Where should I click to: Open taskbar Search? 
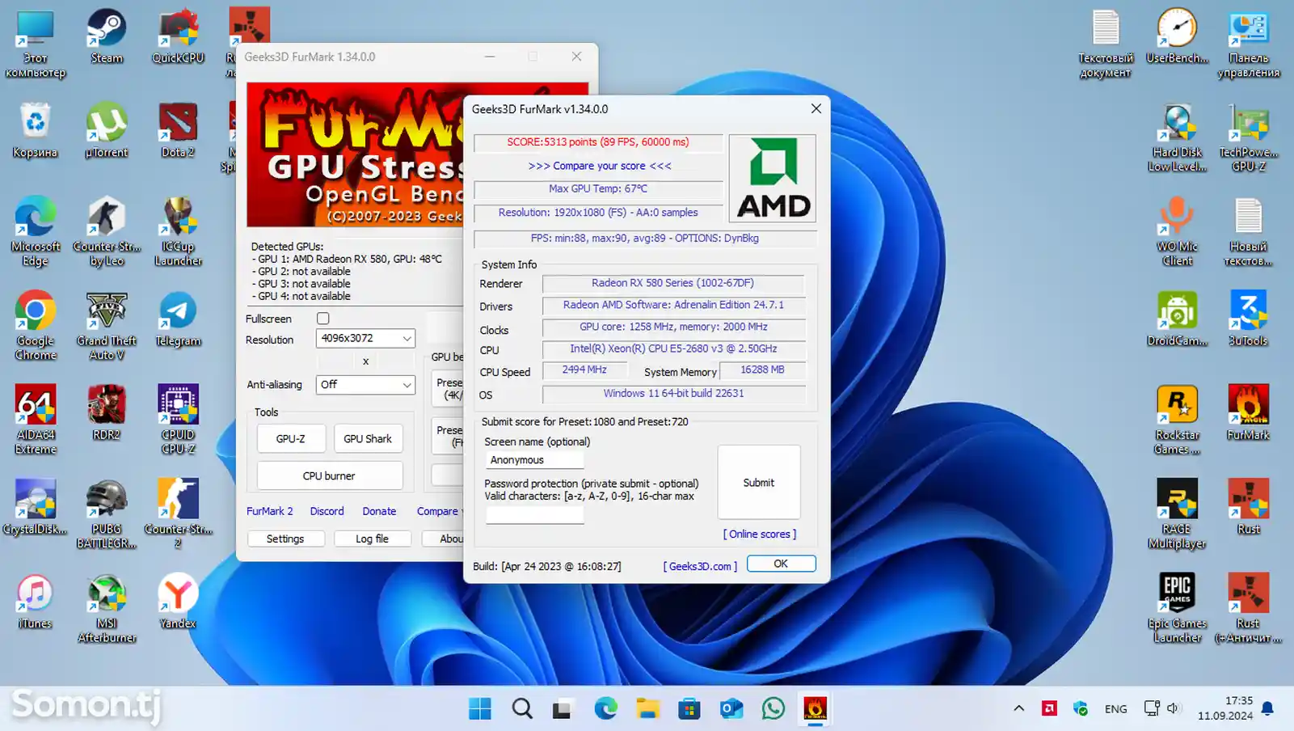point(522,708)
